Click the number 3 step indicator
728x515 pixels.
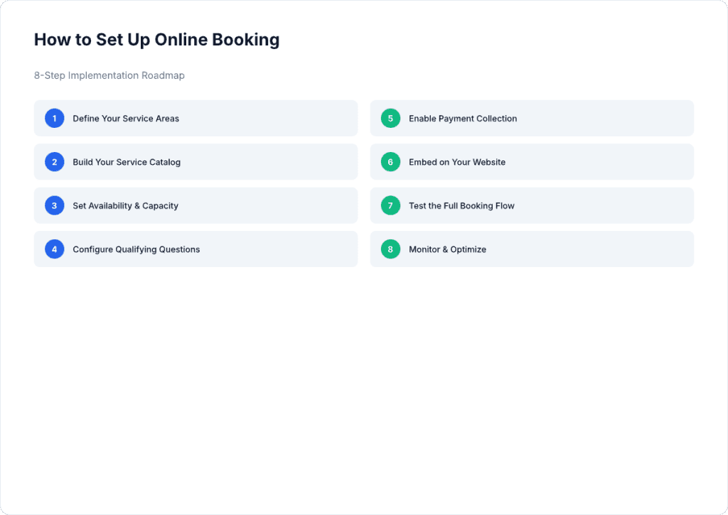[54, 205]
